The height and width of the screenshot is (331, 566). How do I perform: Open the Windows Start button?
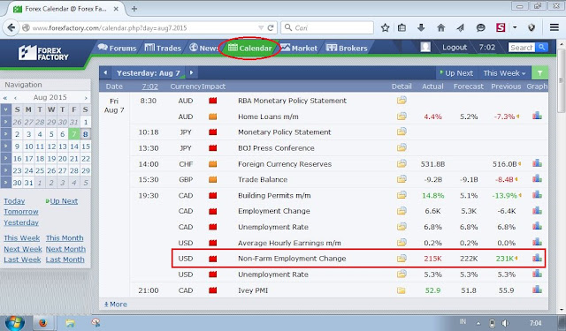15,323
